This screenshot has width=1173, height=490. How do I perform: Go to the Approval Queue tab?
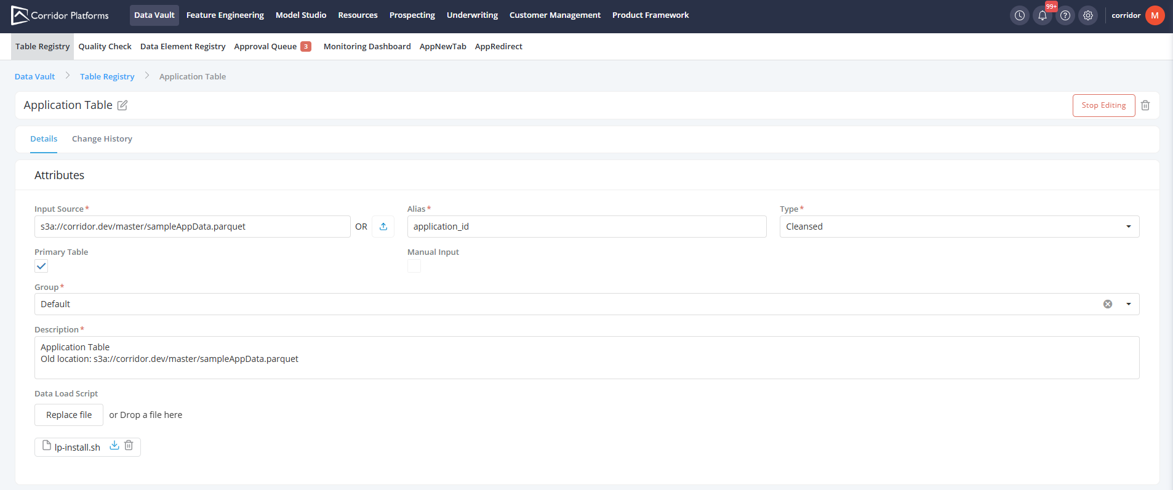coord(266,47)
